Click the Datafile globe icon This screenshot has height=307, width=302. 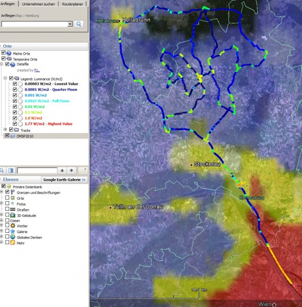(x=13, y=64)
